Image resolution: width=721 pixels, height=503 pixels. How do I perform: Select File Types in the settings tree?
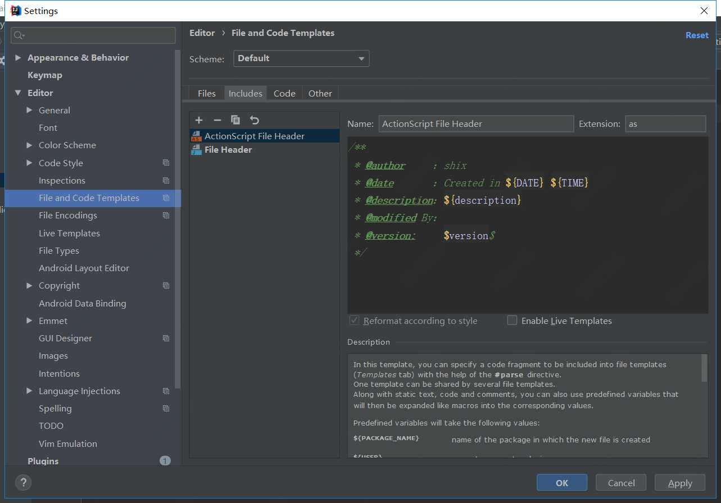point(59,250)
